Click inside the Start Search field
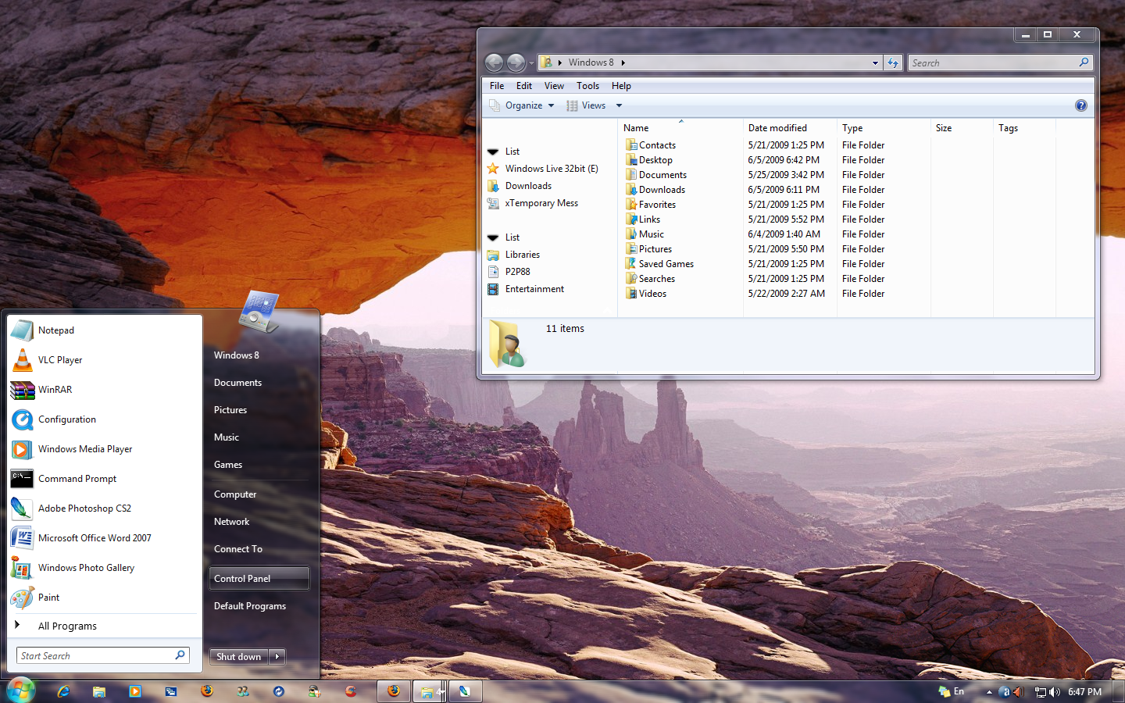 point(94,655)
